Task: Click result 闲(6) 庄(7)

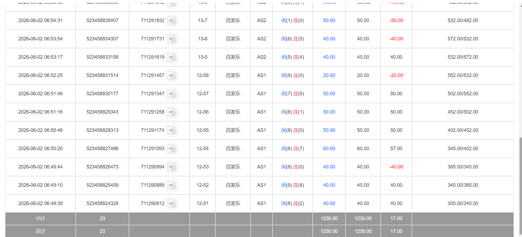Action: (x=293, y=149)
